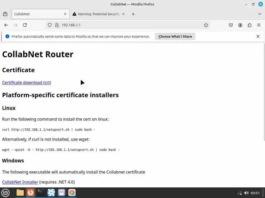Click the Platform-specific certificate installers heading
Viewport: 265px width, 198px height.
[60, 95]
